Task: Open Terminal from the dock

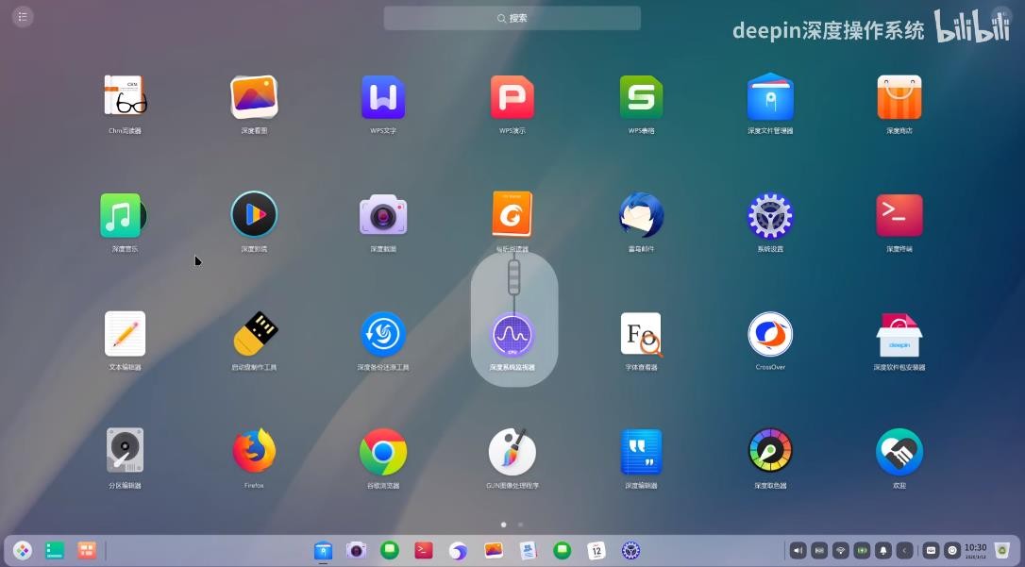Action: (x=424, y=551)
